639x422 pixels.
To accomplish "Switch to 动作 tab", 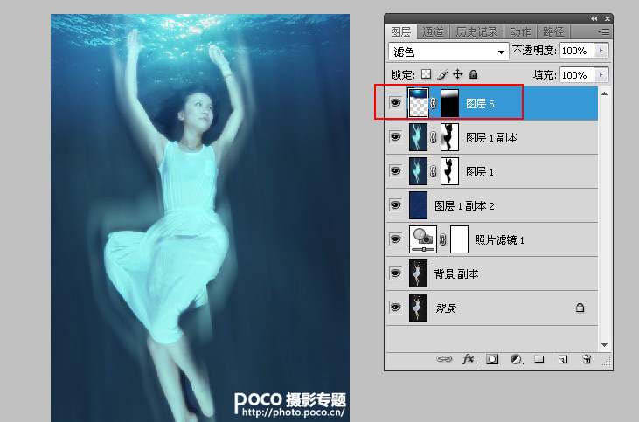I will [x=520, y=31].
